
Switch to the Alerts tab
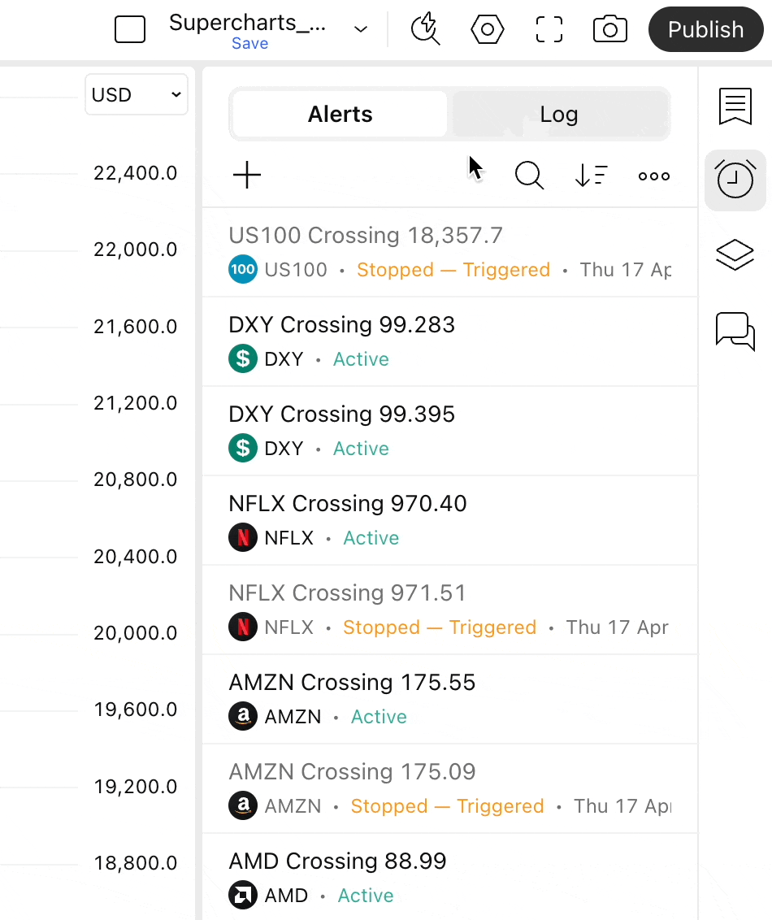pyautogui.click(x=340, y=114)
